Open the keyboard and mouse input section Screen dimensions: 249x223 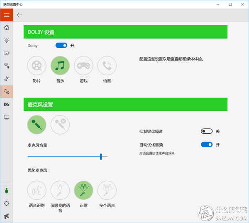click(7, 66)
